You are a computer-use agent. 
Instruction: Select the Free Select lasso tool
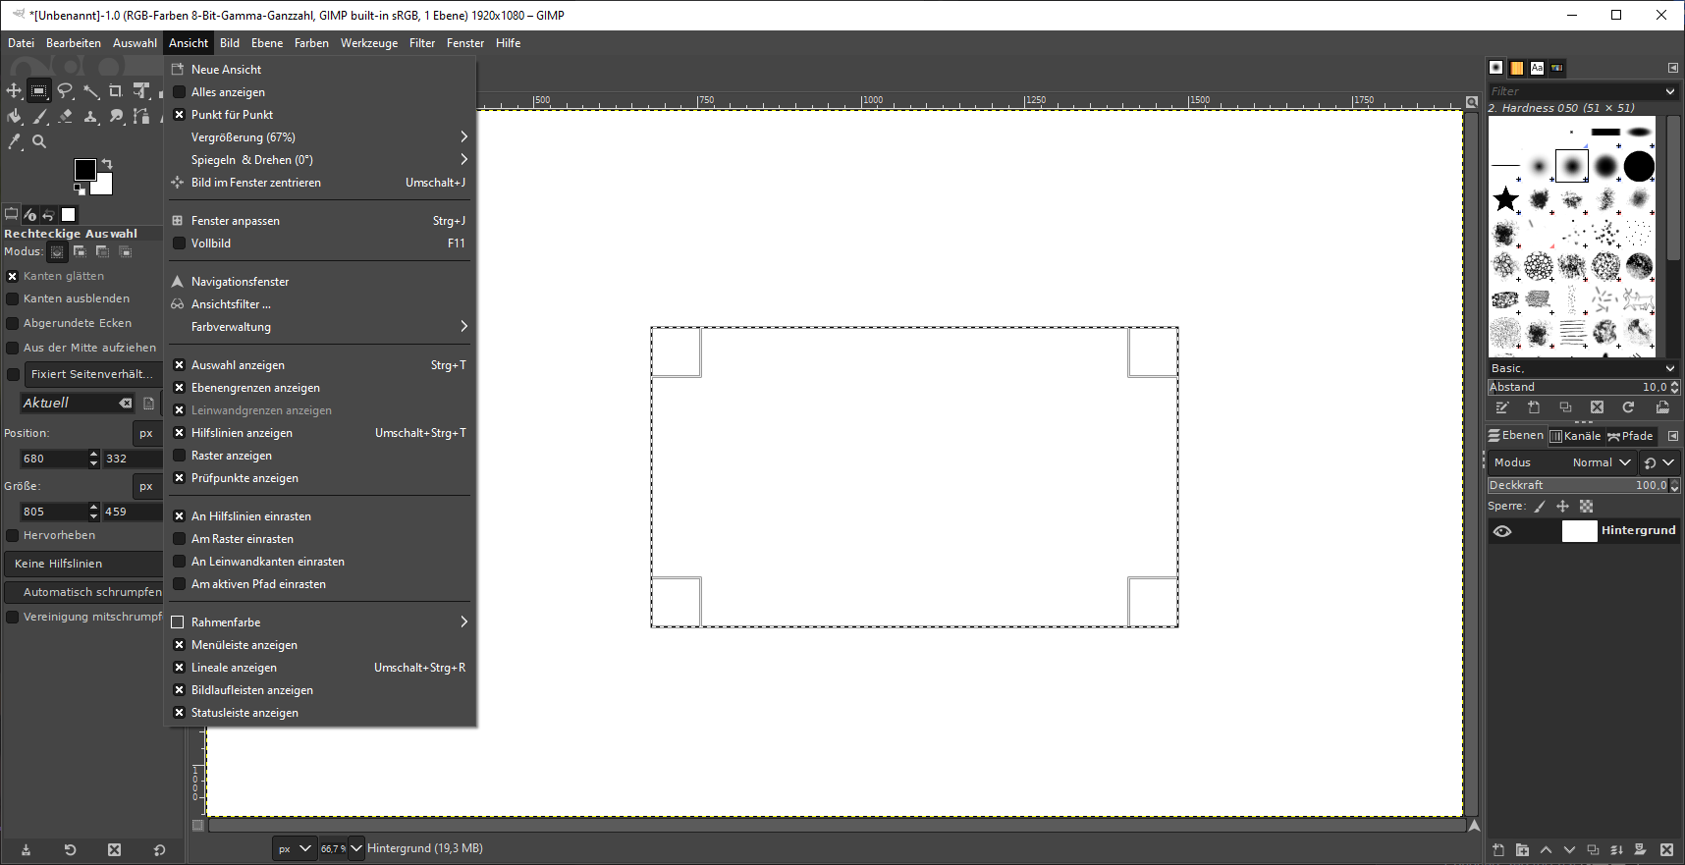[65, 91]
